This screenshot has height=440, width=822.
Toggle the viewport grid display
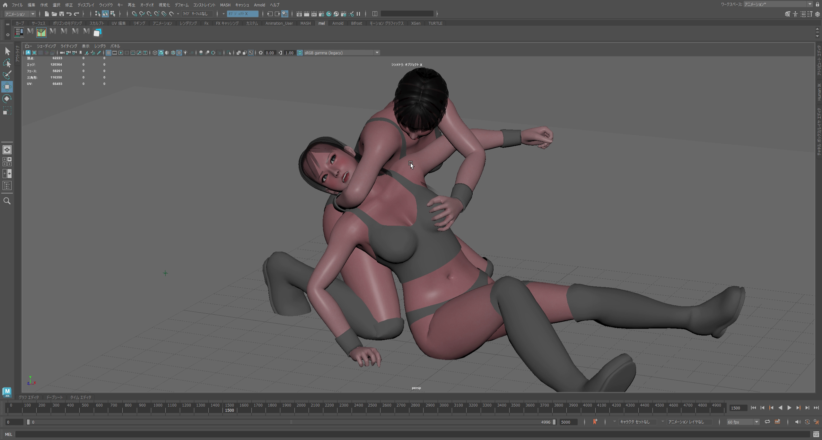coord(109,53)
